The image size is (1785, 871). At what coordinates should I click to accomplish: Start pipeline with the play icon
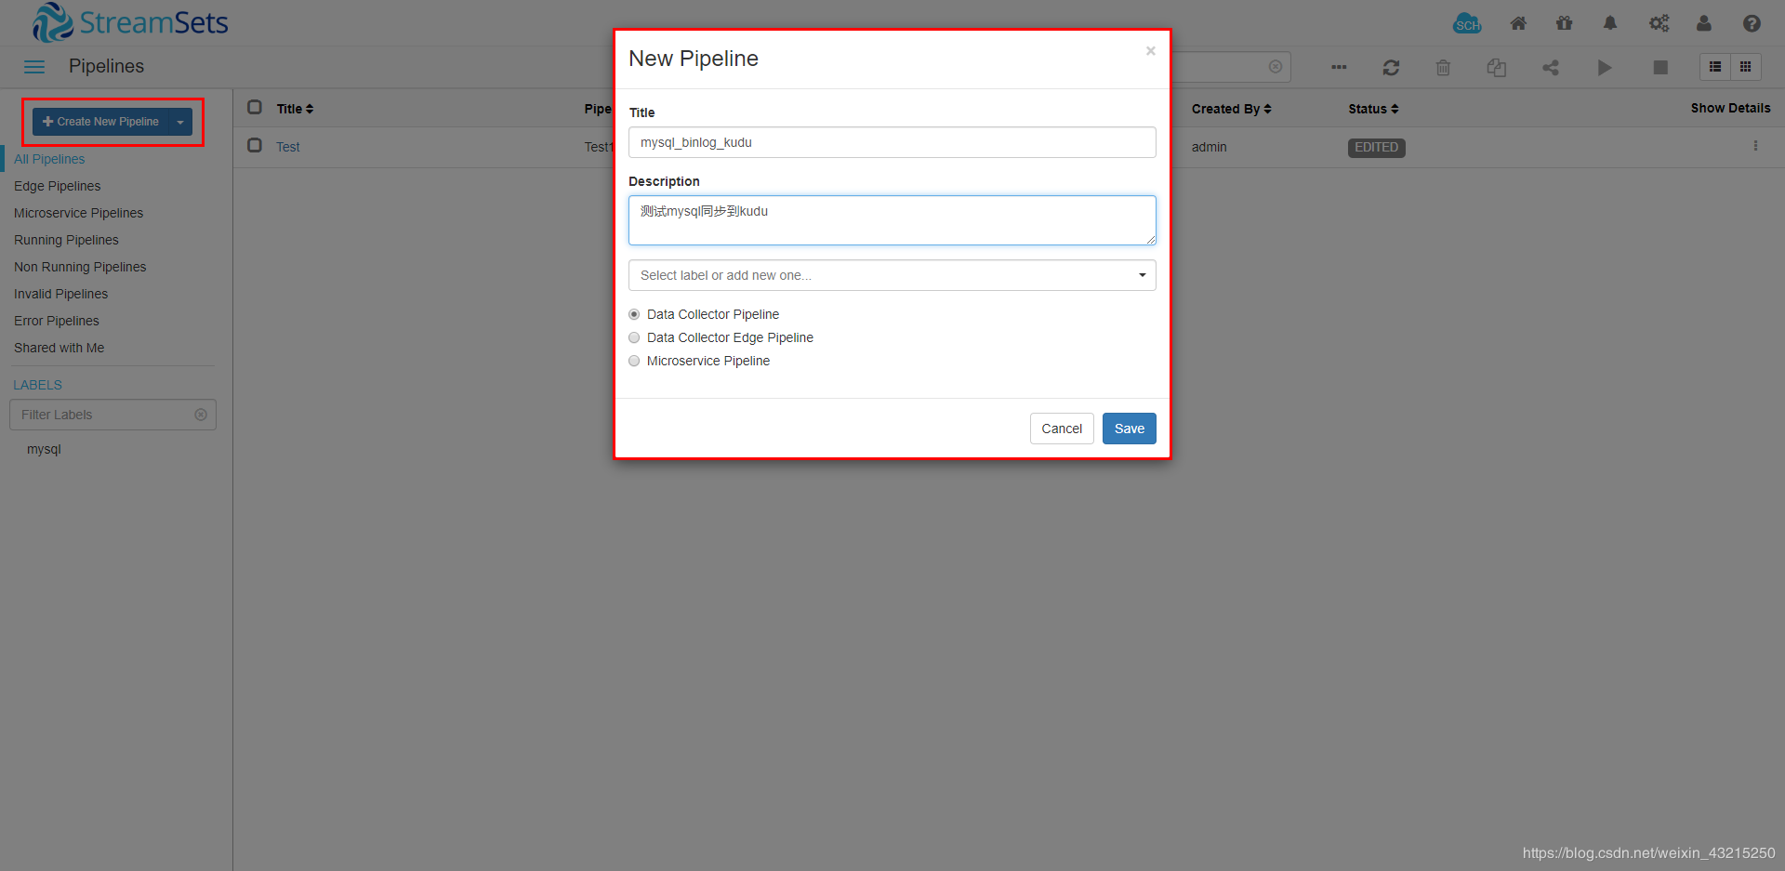point(1605,67)
